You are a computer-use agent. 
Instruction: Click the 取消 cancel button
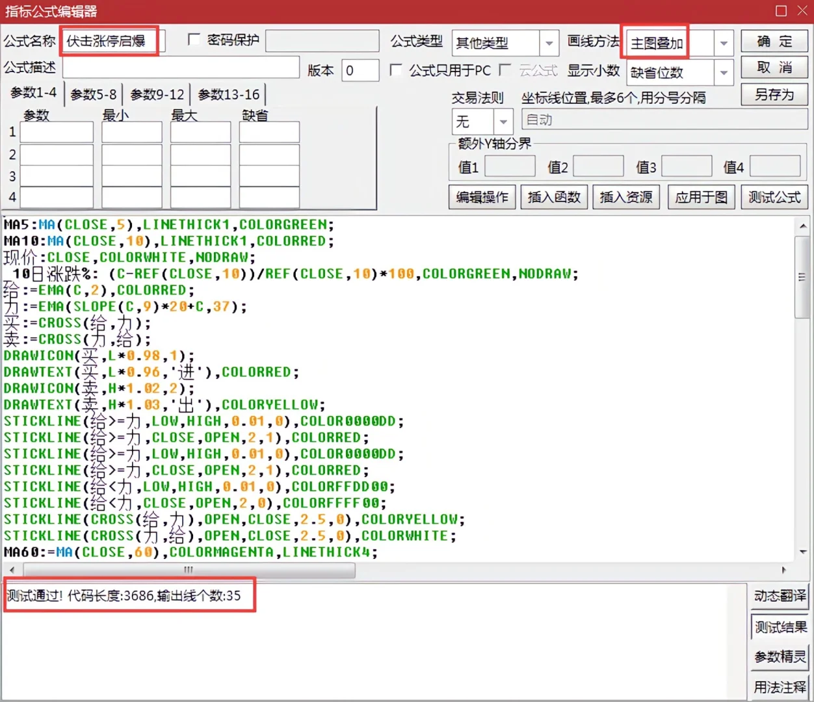click(774, 67)
